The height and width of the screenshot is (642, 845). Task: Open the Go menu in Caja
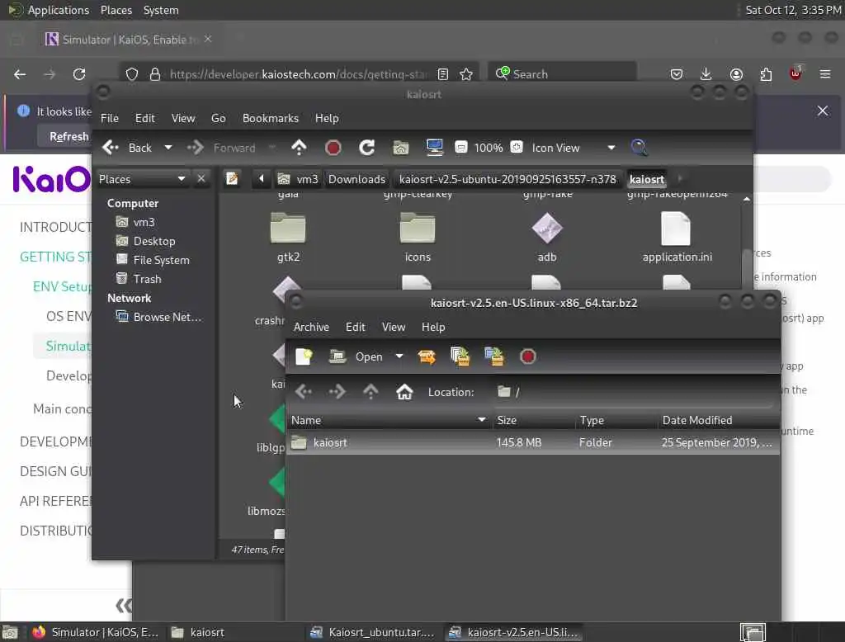218,118
